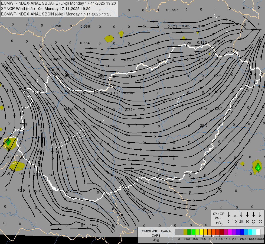Click the value 0.483 on the map
265x244 pixels.
(187, 26)
